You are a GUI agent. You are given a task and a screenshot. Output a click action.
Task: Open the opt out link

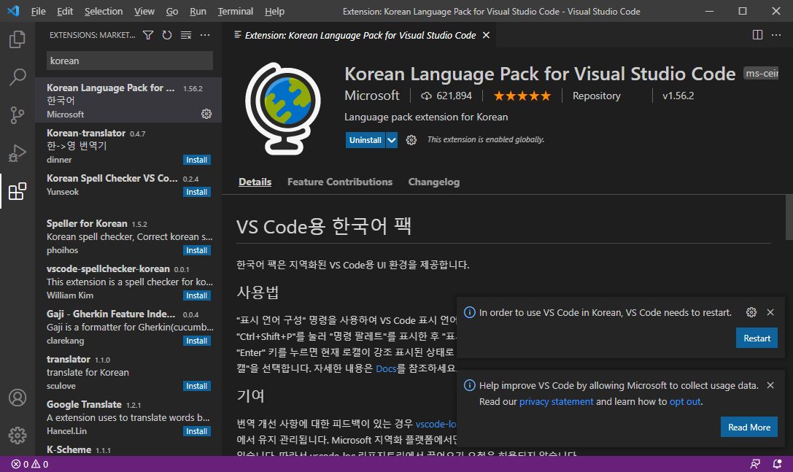[x=685, y=401]
